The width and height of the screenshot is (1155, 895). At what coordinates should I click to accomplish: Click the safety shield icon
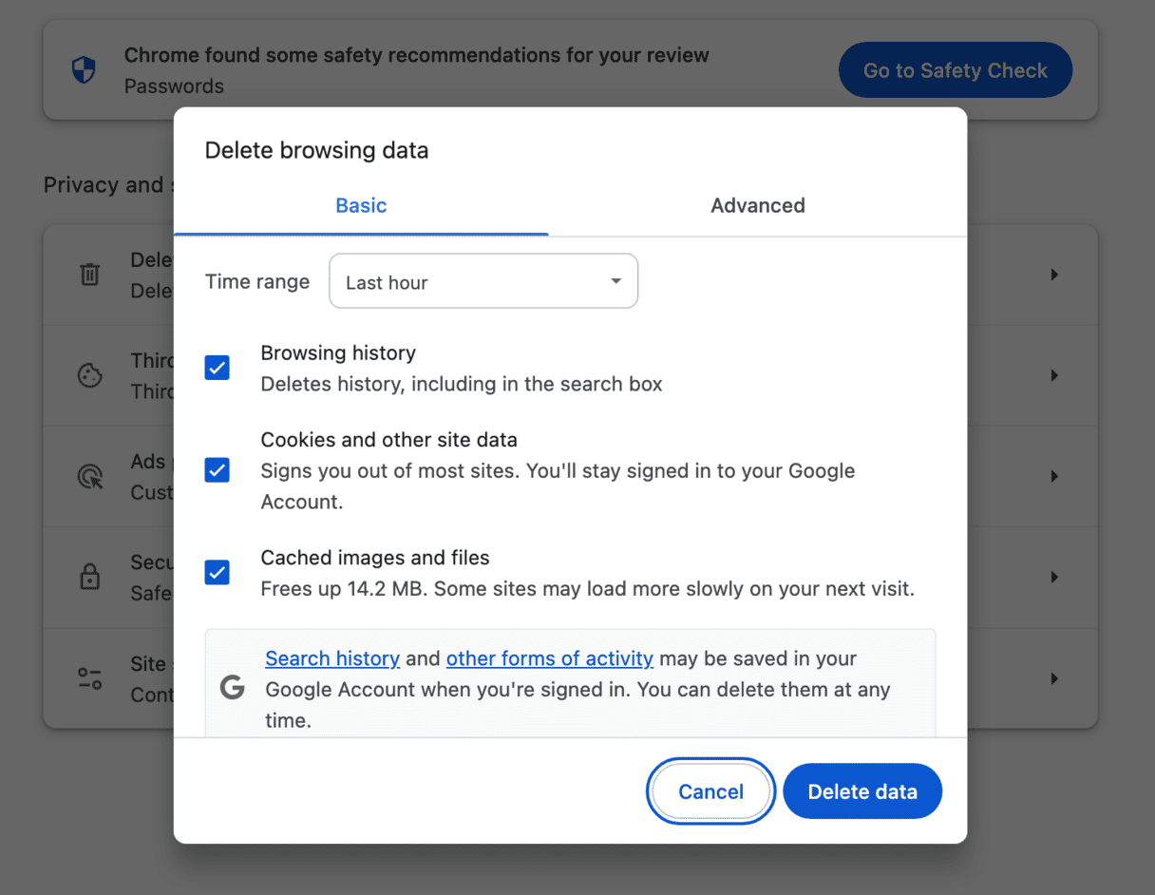[x=84, y=69]
